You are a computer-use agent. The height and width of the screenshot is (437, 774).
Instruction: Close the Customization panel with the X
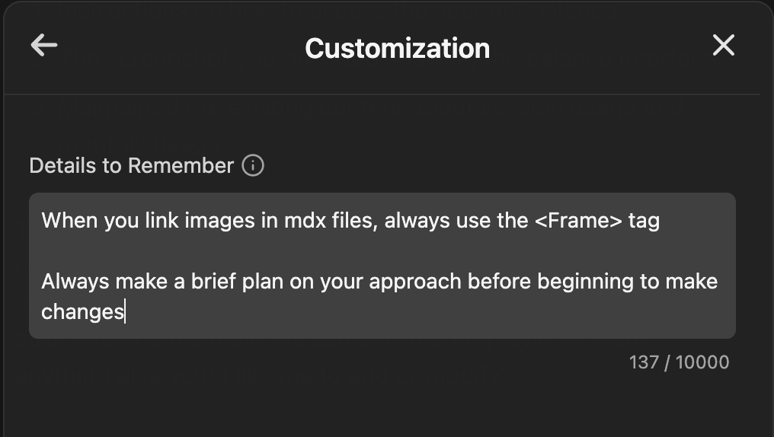point(723,46)
